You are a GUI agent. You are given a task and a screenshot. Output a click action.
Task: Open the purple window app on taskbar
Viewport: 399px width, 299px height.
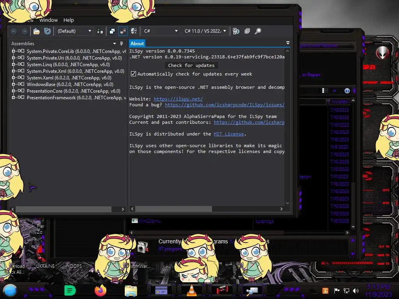point(161,290)
